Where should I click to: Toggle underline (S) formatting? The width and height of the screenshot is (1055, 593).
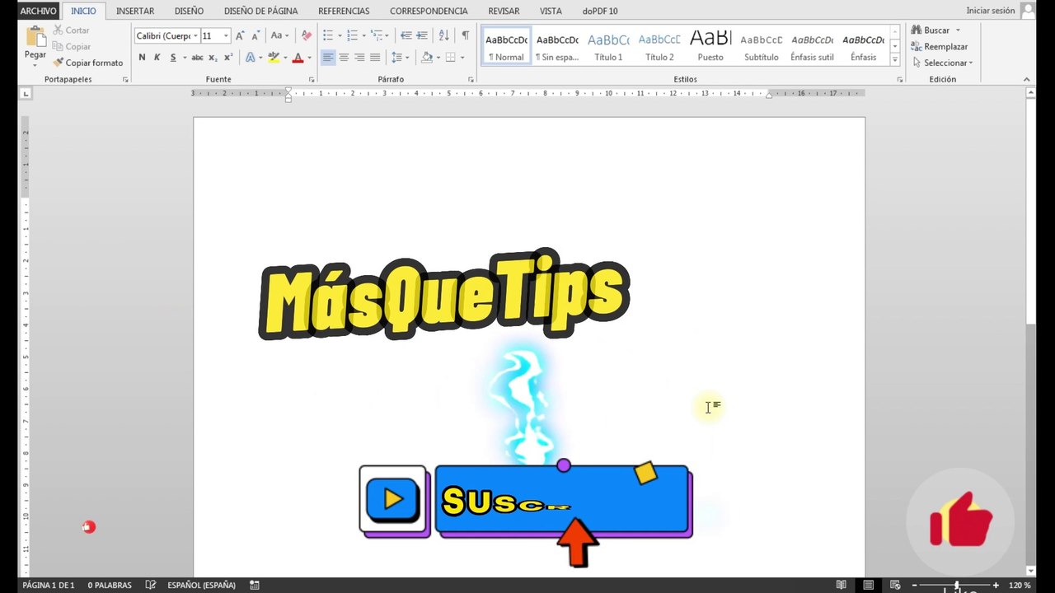173,58
